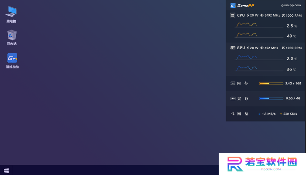Click the GamePP title text
The width and height of the screenshot is (306, 175).
[x=246, y=6]
